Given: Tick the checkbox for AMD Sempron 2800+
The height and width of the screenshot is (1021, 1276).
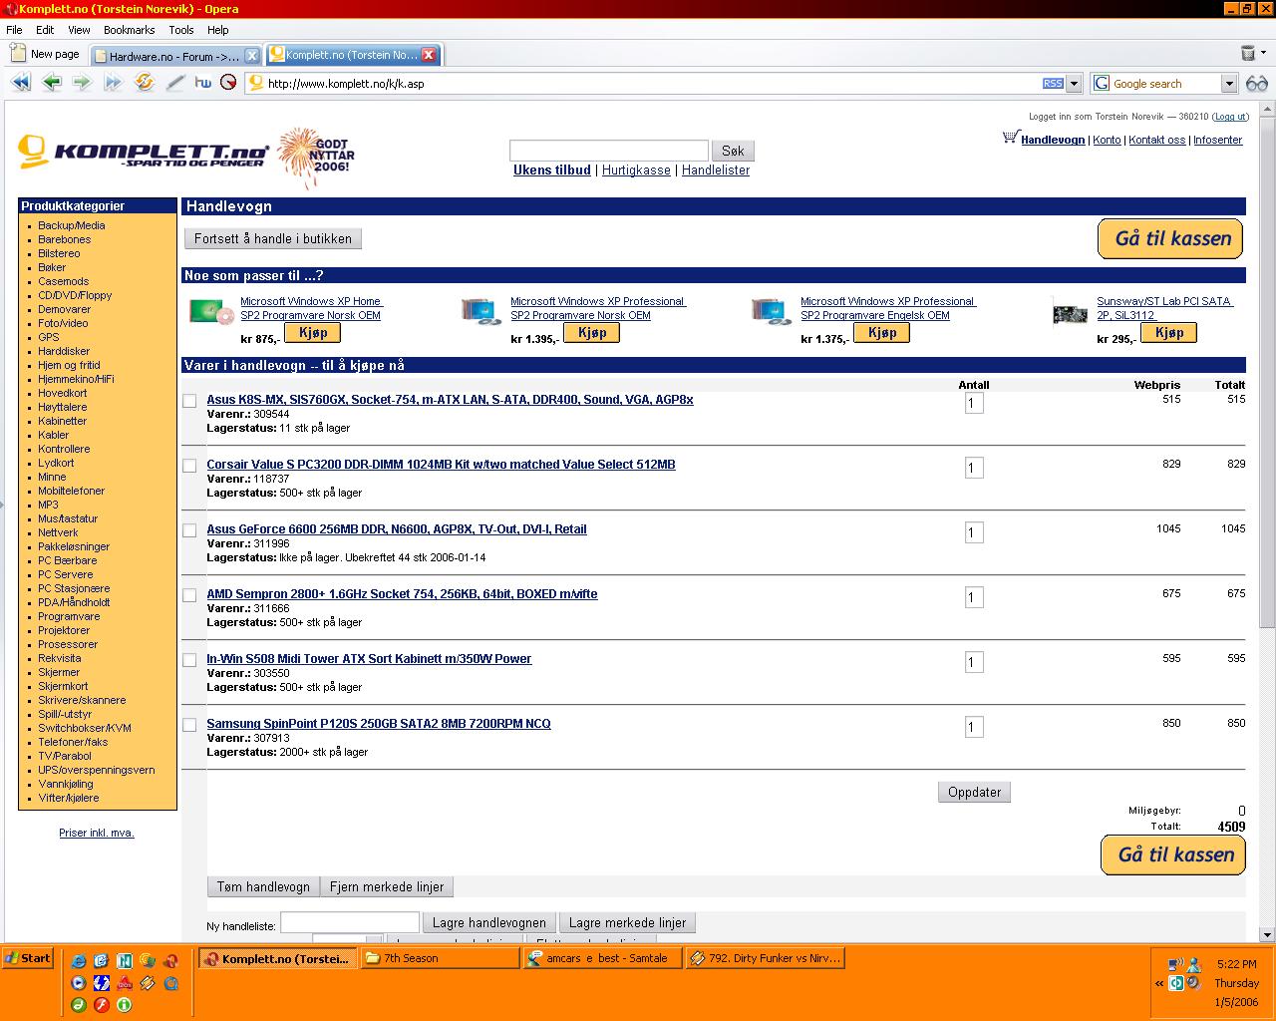Looking at the screenshot, I should pos(189,595).
